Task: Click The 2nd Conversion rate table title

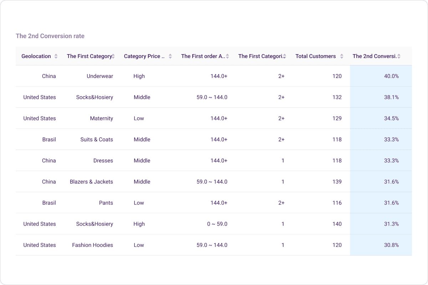Action: click(50, 36)
